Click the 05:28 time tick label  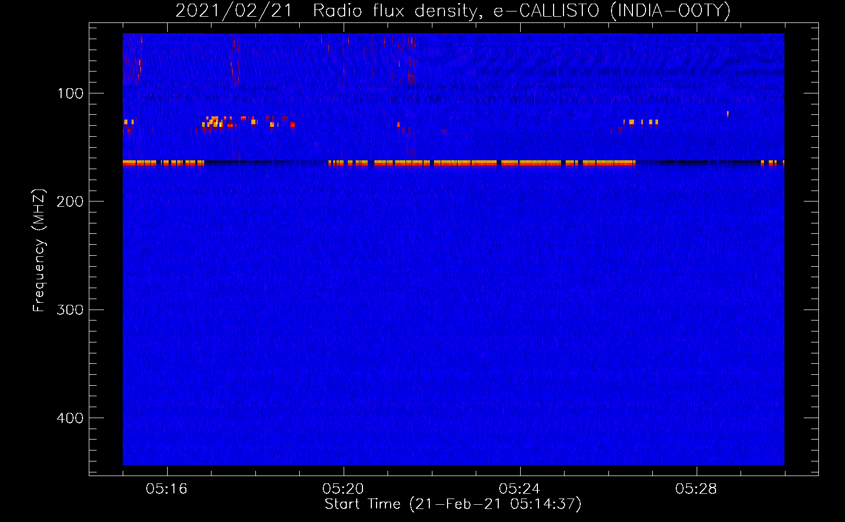(696, 489)
